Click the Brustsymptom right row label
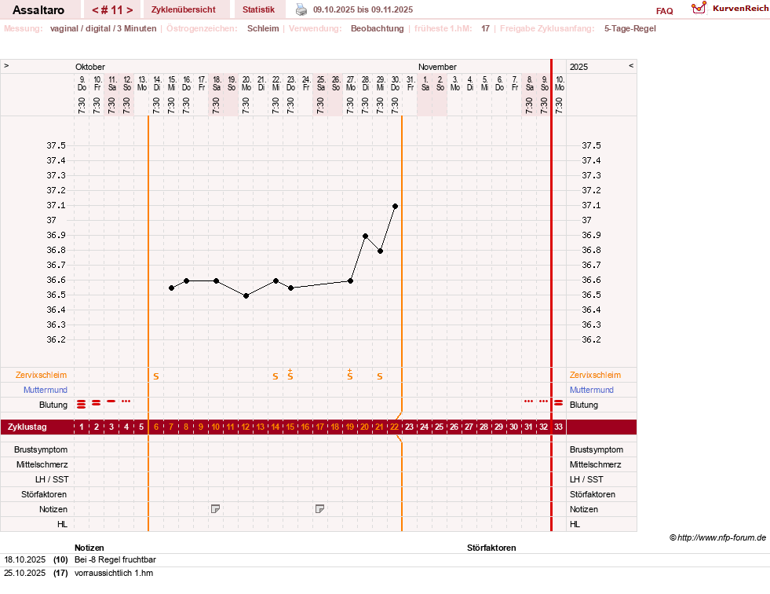This screenshot has width=770, height=594. [x=597, y=449]
